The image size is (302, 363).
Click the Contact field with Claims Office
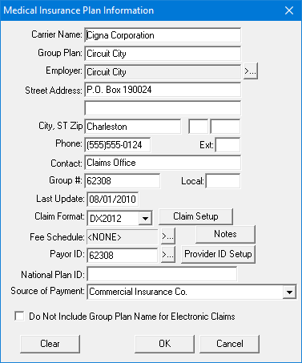(x=163, y=163)
